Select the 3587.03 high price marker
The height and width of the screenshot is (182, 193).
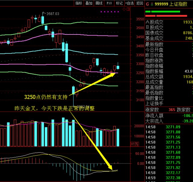[53, 14]
